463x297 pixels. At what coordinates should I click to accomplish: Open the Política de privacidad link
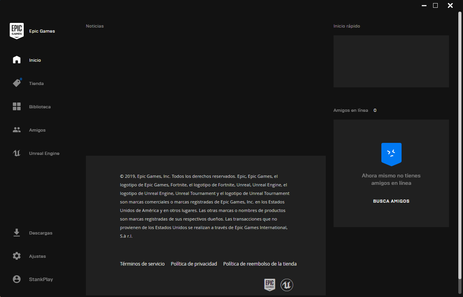tap(194, 264)
